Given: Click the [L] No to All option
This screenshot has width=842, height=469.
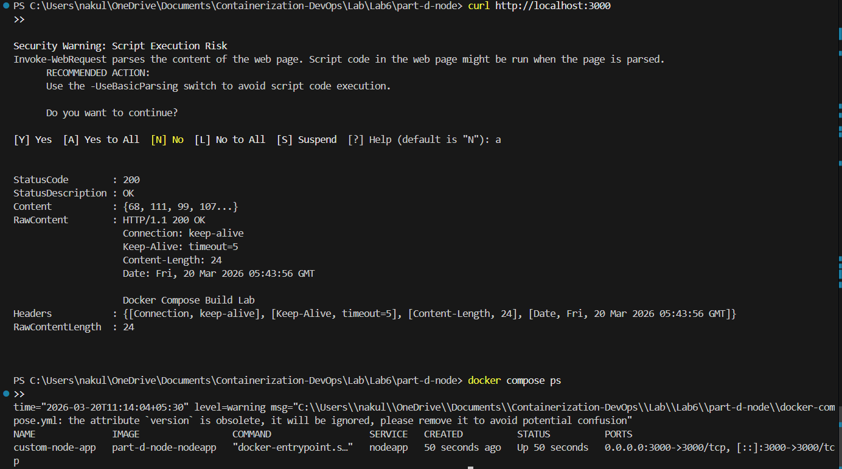Looking at the screenshot, I should (x=230, y=139).
